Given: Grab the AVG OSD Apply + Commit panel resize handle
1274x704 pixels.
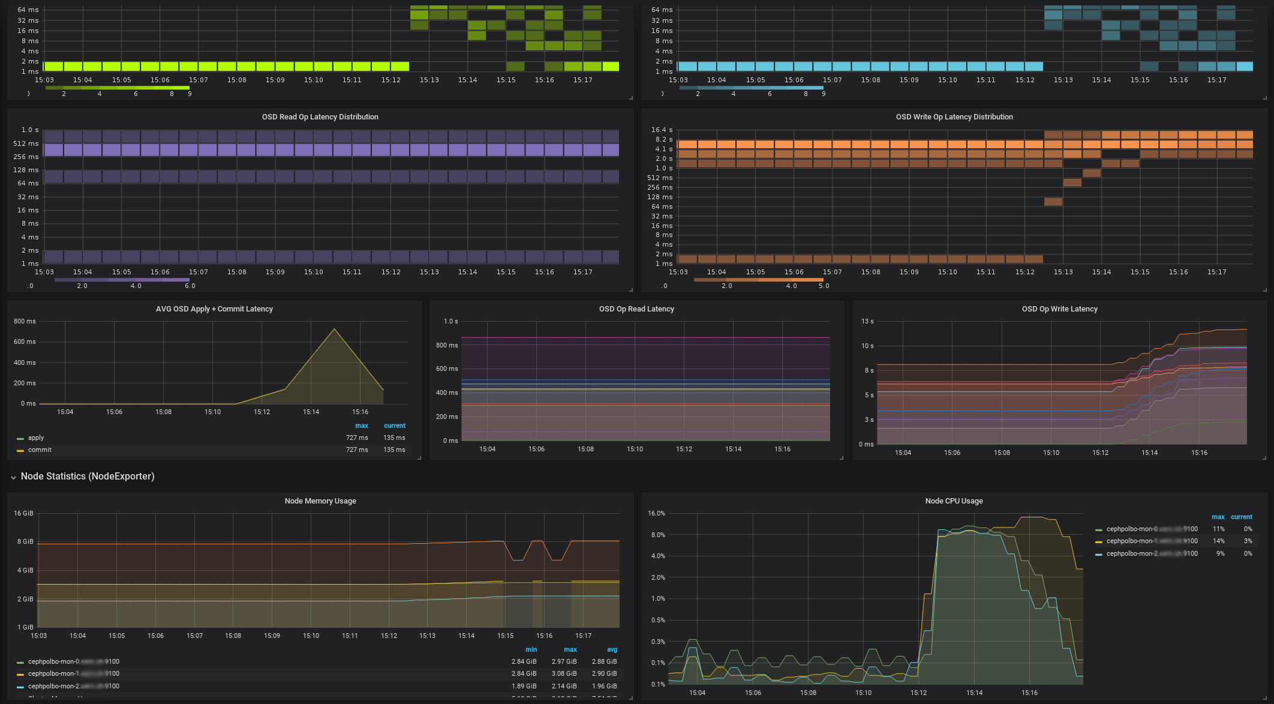Looking at the screenshot, I should point(419,458).
